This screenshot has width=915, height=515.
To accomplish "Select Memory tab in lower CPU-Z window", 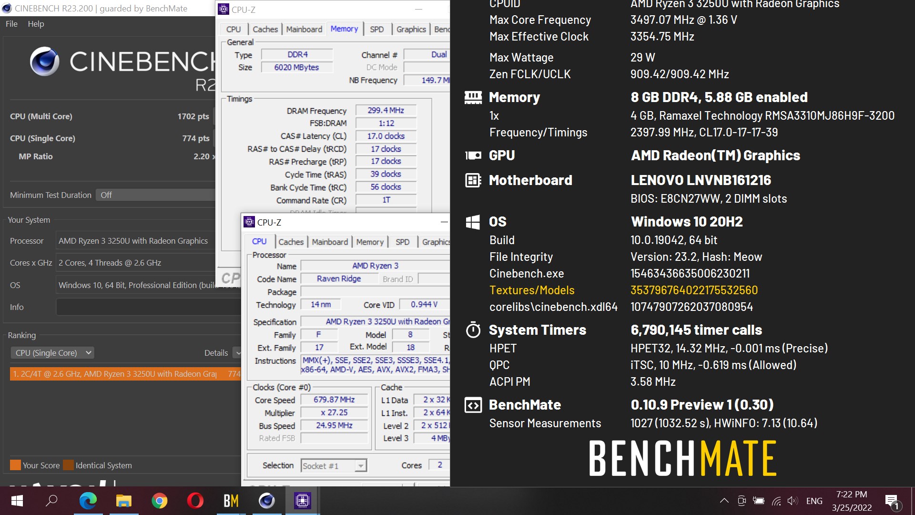I will (x=370, y=242).
